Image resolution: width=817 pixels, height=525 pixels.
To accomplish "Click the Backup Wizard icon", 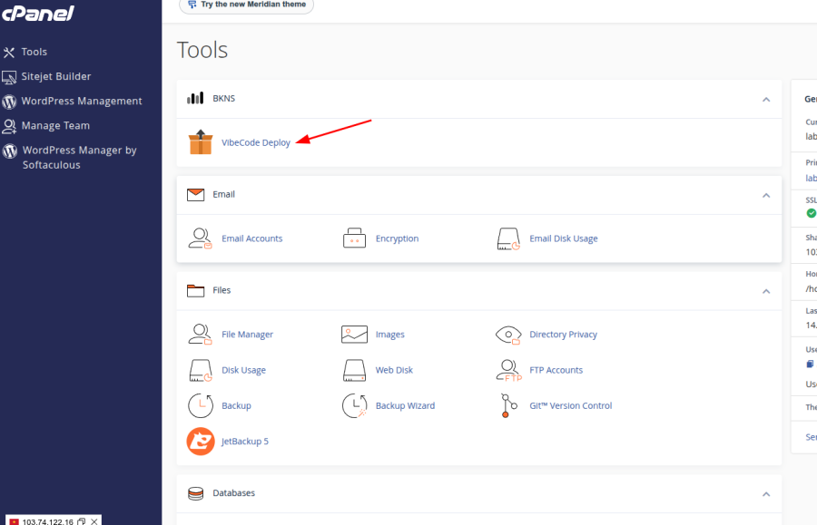I will pos(354,406).
